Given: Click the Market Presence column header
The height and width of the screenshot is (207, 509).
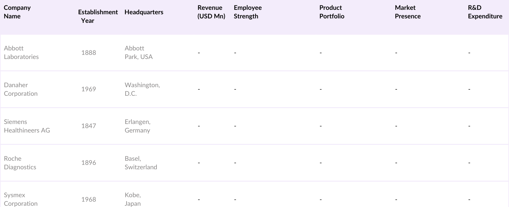Looking at the screenshot, I should click(x=408, y=12).
